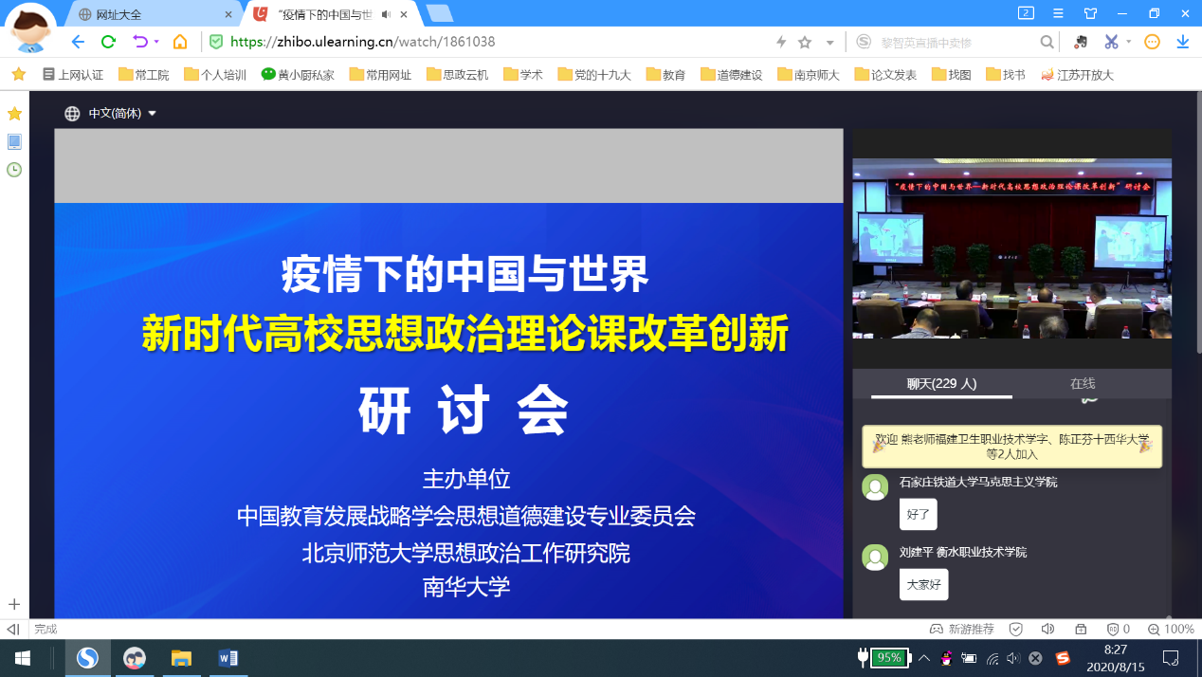
Task: Go to the browser home page icon
Action: pos(180,42)
